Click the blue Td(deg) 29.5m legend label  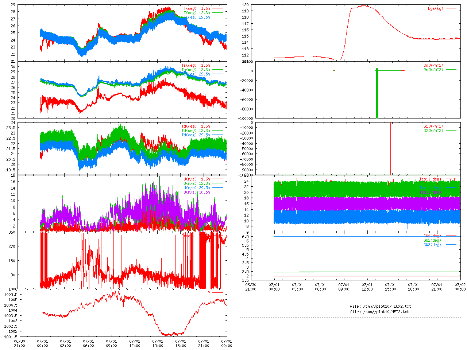click(196, 135)
